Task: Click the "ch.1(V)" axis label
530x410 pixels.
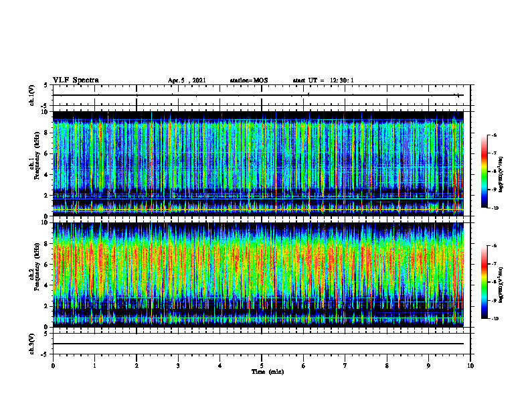Action: 31,95
